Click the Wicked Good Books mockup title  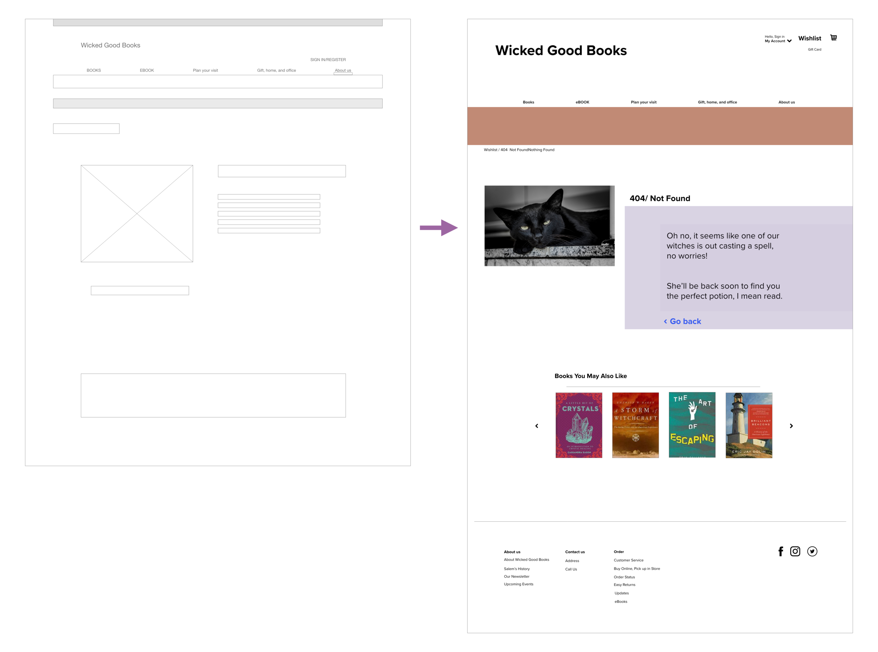pos(561,51)
